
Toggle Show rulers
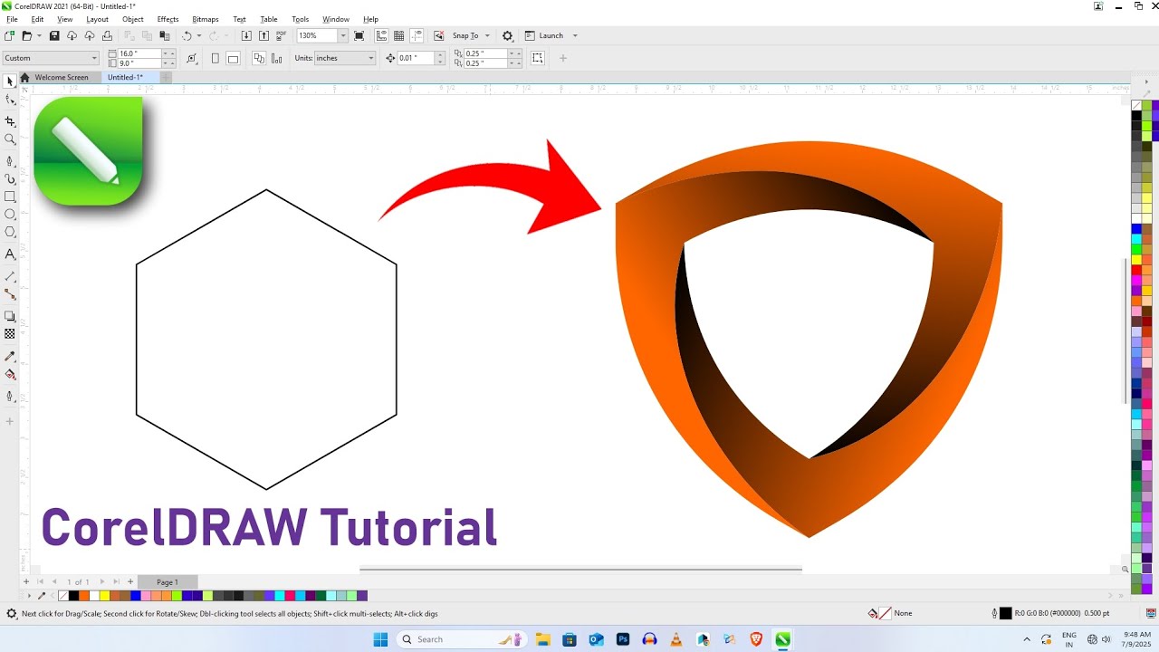(381, 35)
